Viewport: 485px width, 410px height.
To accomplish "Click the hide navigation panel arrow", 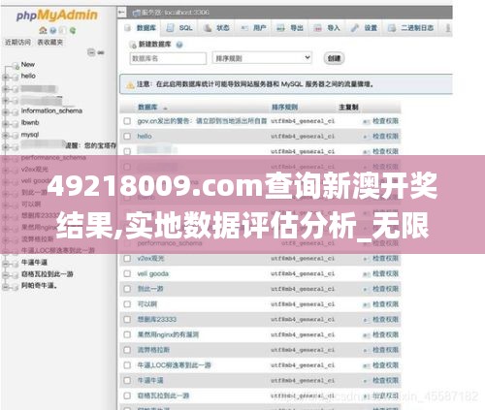I will click(x=121, y=13).
